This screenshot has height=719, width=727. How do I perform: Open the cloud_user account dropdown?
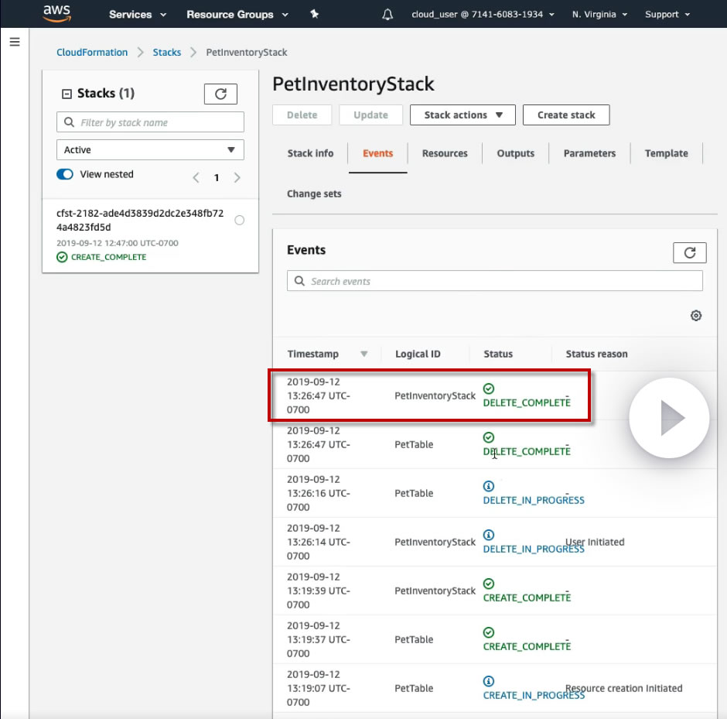[x=483, y=15]
